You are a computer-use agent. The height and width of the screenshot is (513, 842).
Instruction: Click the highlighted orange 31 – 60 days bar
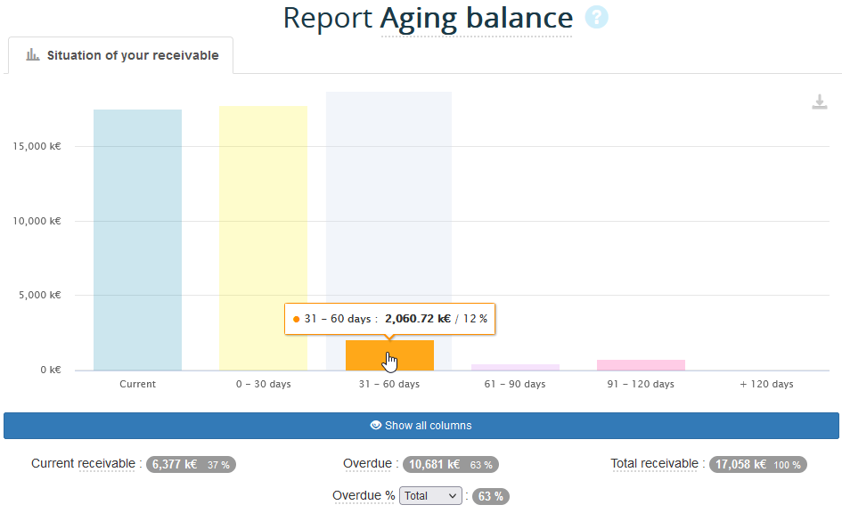coord(389,356)
